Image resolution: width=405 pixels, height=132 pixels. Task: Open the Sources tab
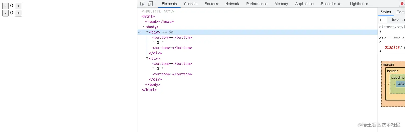point(211,4)
